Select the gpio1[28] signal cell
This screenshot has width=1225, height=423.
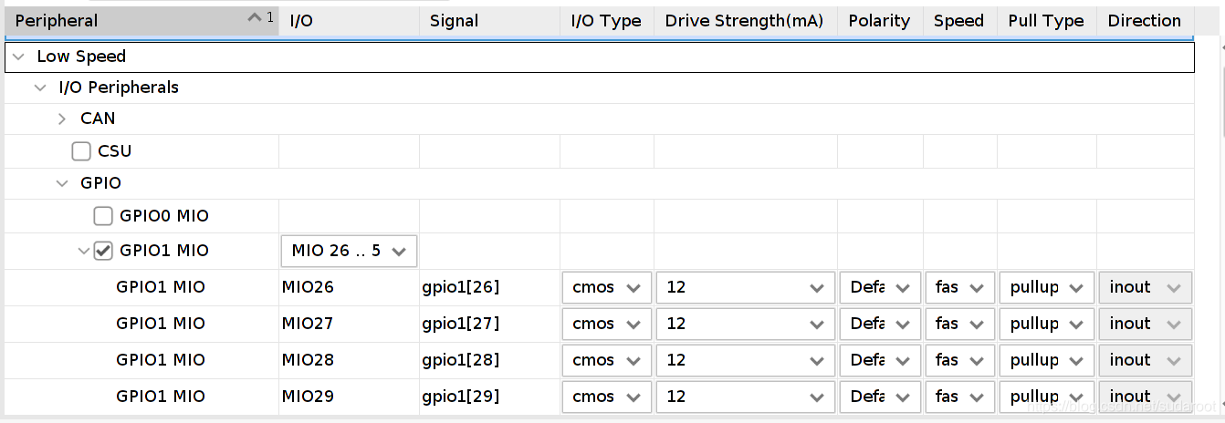tap(461, 360)
